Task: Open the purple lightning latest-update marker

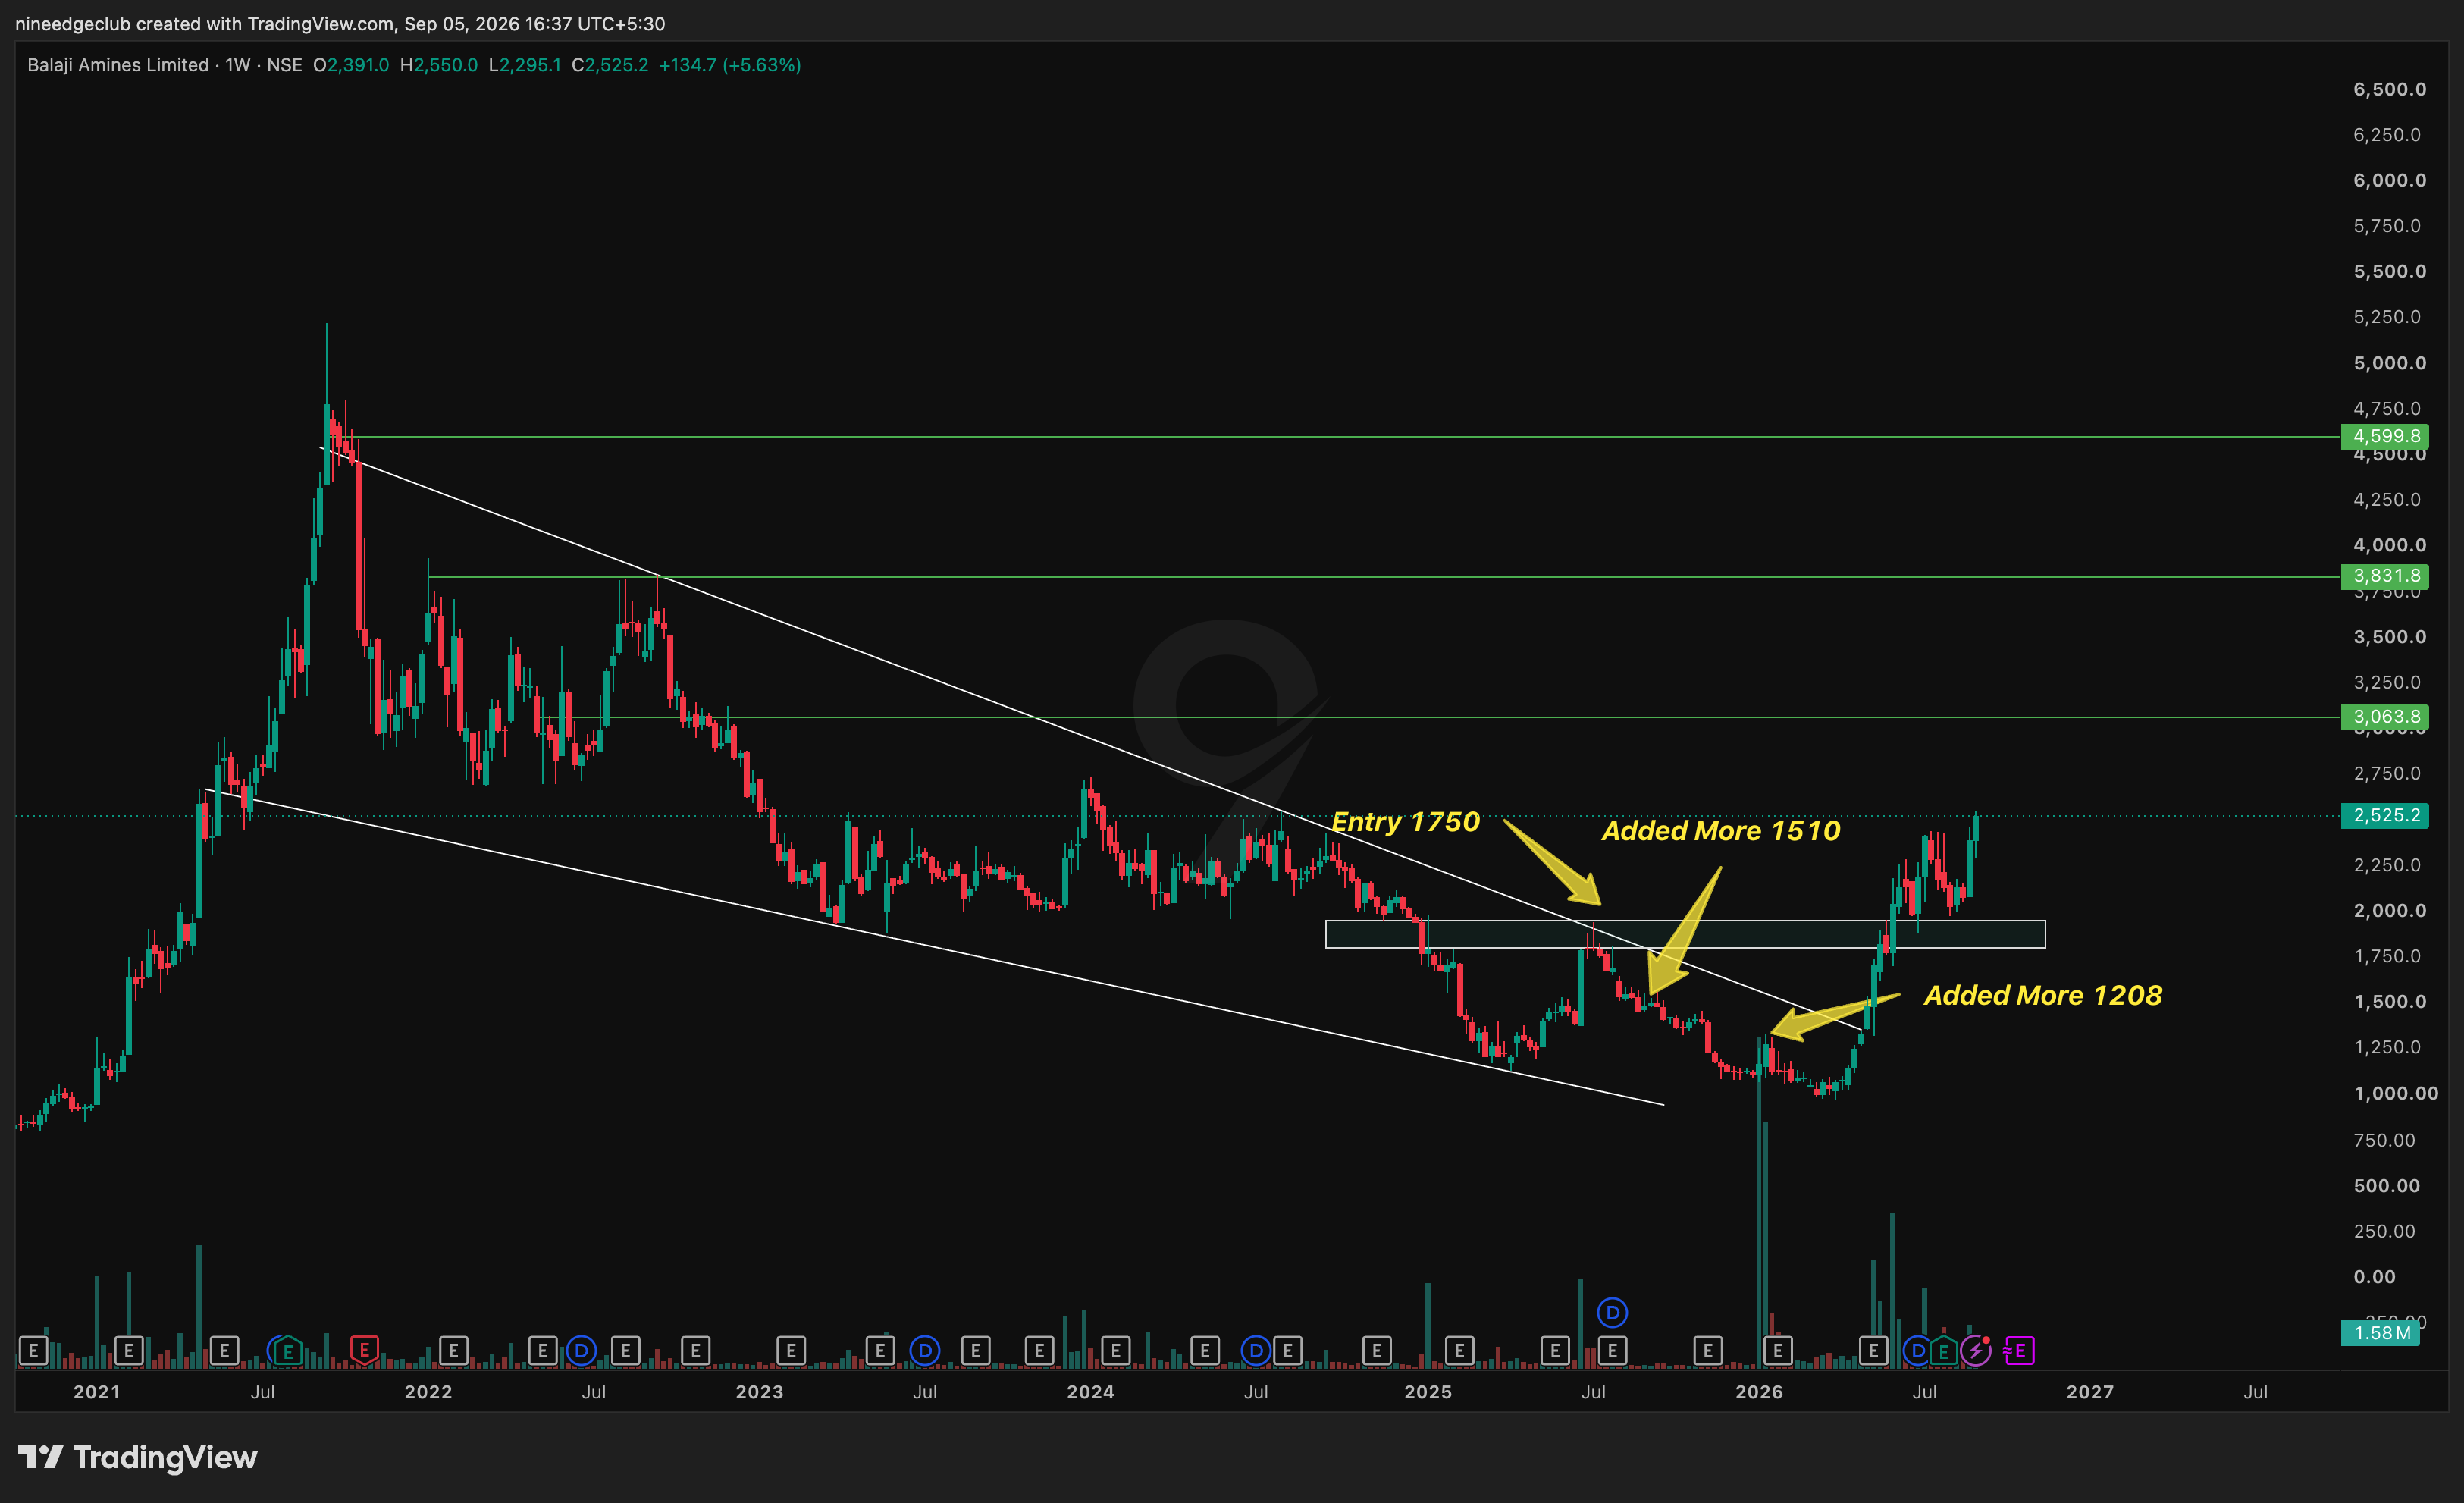Action: coord(1975,1351)
